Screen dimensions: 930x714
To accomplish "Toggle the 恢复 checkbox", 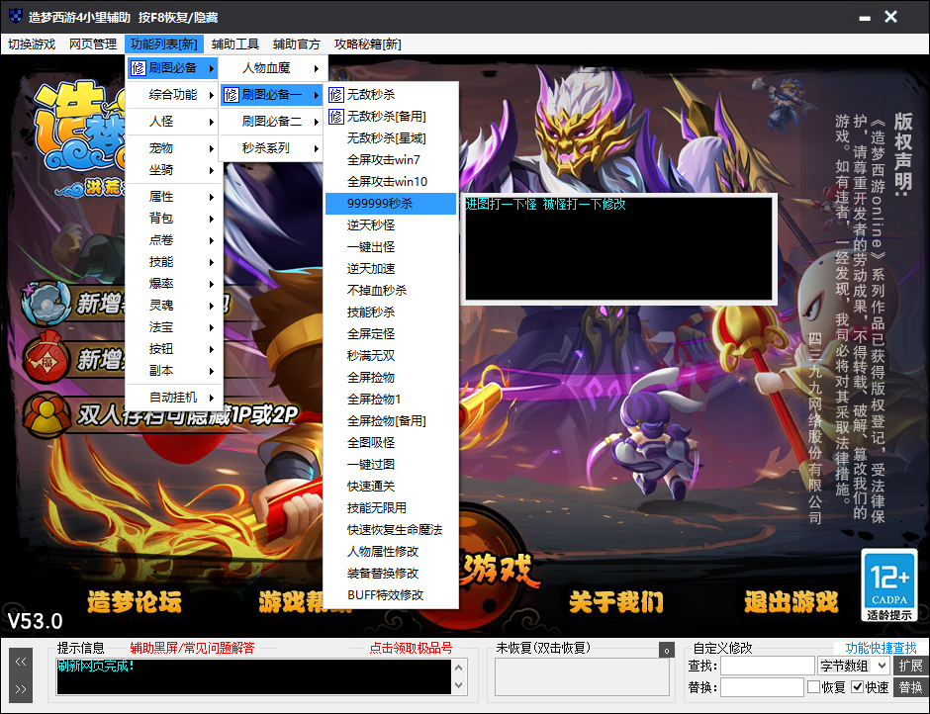I will [813, 687].
